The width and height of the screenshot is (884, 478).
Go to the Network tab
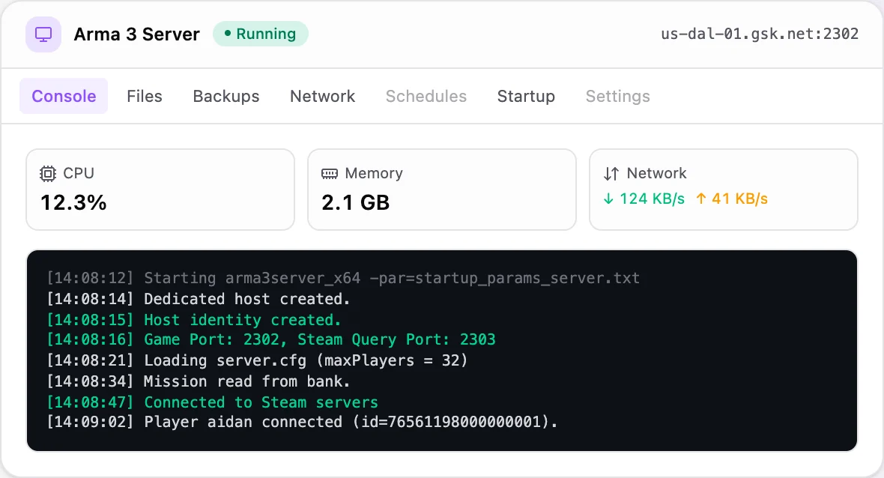click(x=322, y=97)
